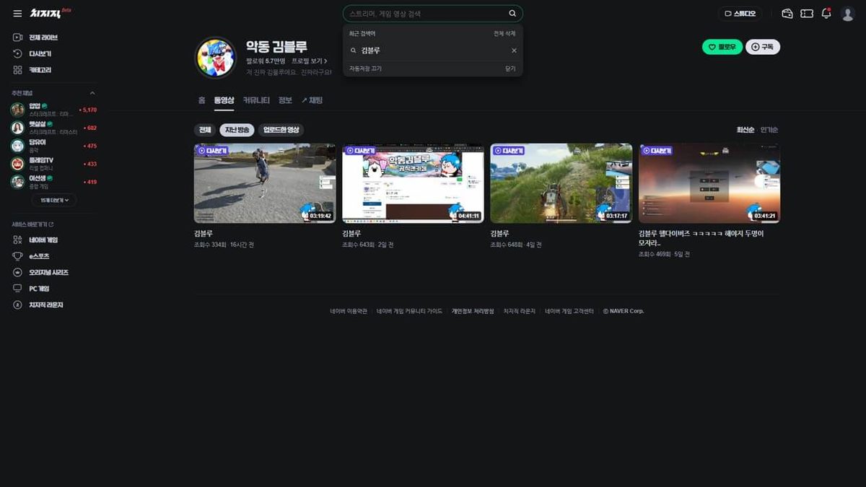Screen dimensions: 866x487
Task: Open 네이버 게임 커뮤니티 가이드 footer link
Action: pyautogui.click(x=409, y=311)
